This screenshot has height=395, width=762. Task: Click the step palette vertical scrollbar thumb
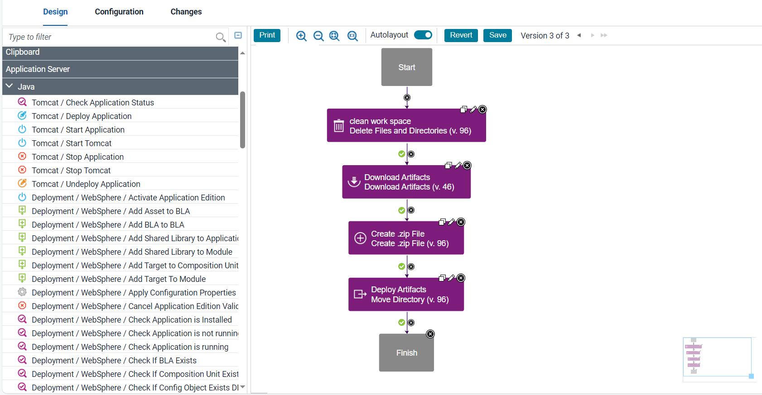pyautogui.click(x=243, y=120)
